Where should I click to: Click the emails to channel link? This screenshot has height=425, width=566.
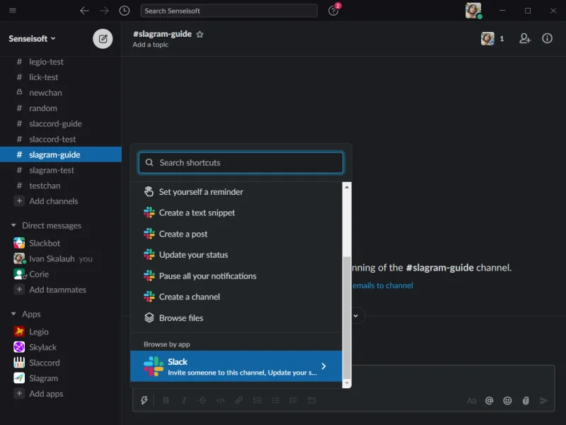tap(383, 285)
